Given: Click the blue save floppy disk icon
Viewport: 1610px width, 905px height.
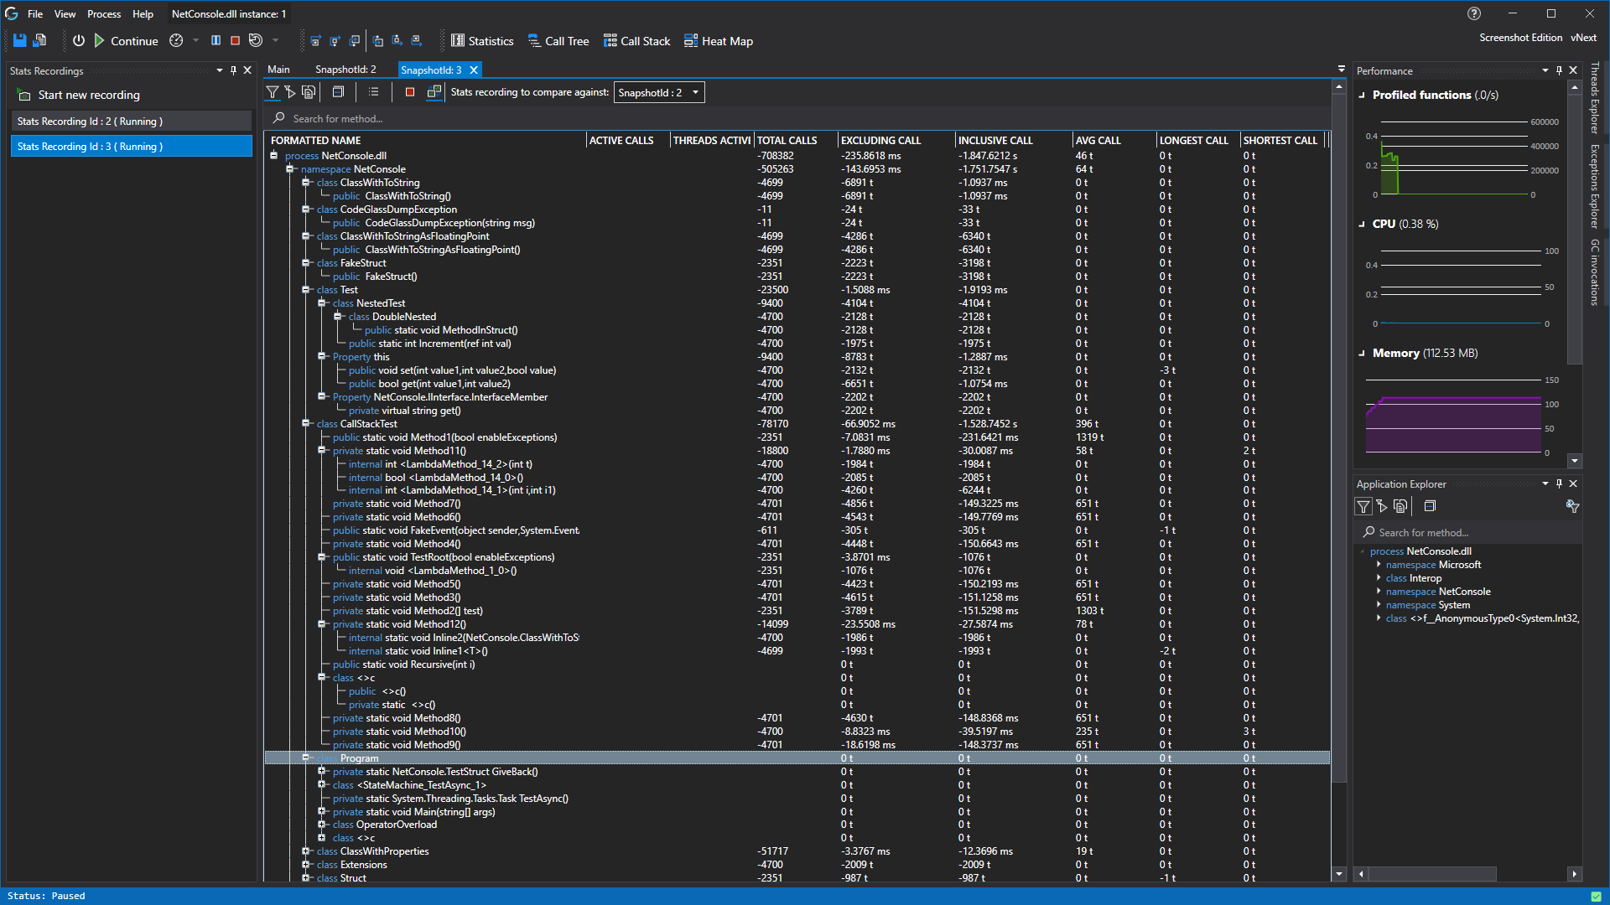Looking at the screenshot, I should (19, 40).
